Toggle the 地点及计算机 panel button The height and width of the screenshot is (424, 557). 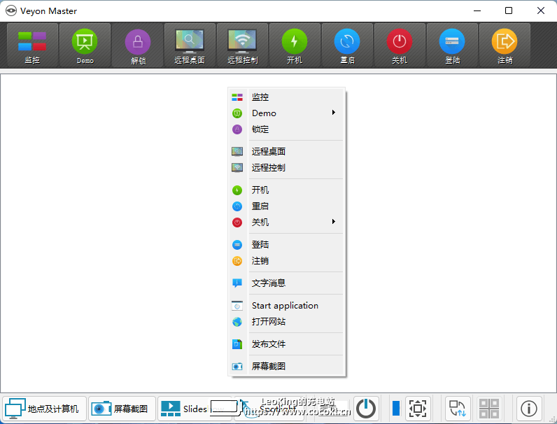pos(44,409)
